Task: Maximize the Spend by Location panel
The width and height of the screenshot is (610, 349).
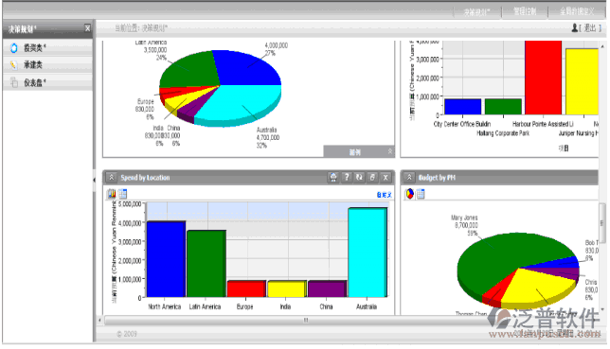Action: pos(372,177)
